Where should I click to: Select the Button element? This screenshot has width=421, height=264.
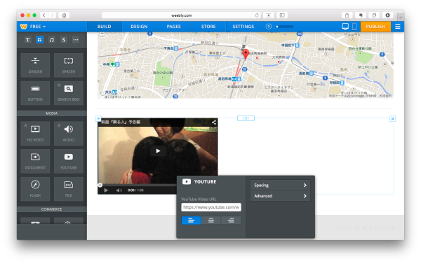[35, 93]
